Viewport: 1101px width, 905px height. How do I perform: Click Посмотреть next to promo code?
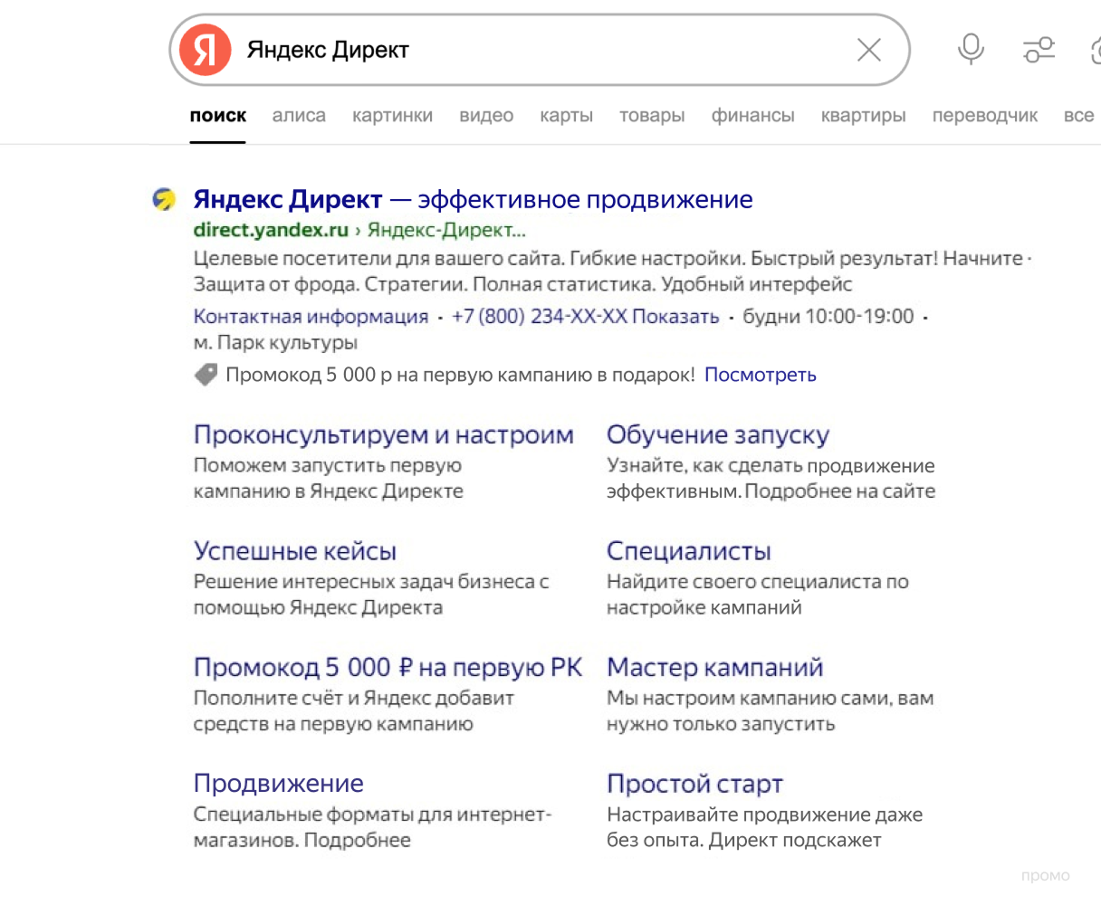tap(760, 375)
